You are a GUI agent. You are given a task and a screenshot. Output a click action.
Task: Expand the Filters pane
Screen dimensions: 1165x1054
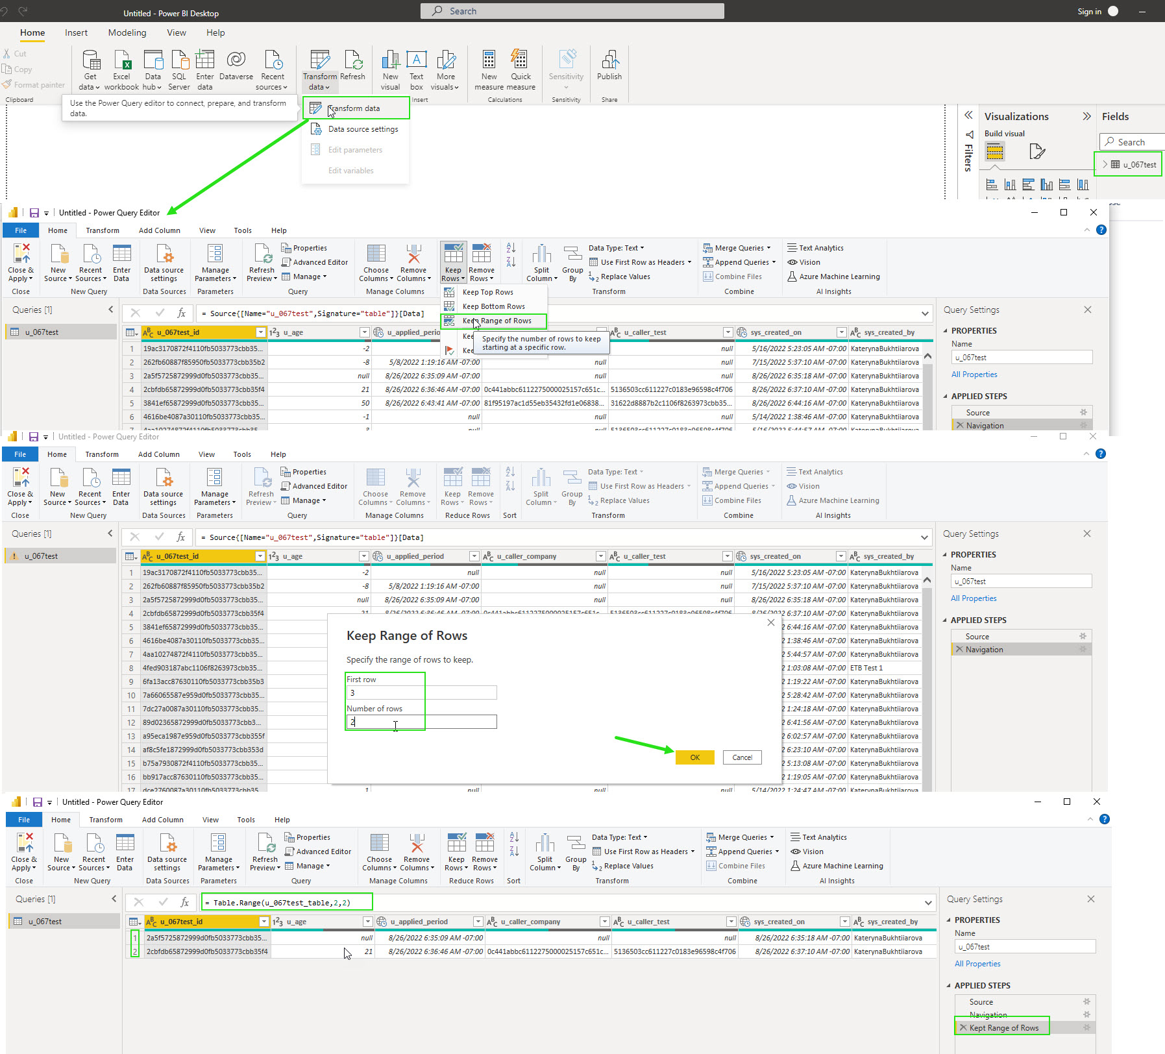pyautogui.click(x=968, y=116)
